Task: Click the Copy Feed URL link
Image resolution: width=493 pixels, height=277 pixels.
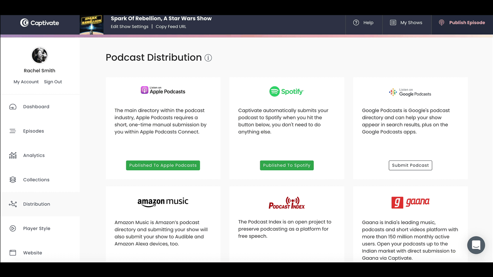Action: coord(171,27)
